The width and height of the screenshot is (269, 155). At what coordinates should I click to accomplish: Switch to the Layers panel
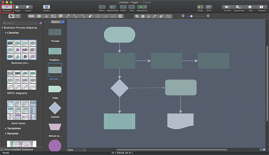[x=28, y=7]
